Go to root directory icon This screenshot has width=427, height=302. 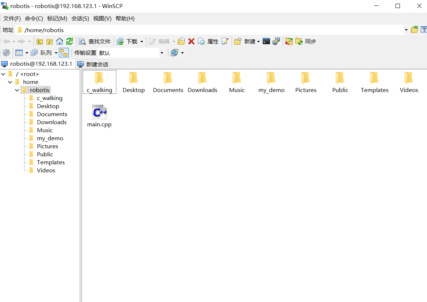49,42
